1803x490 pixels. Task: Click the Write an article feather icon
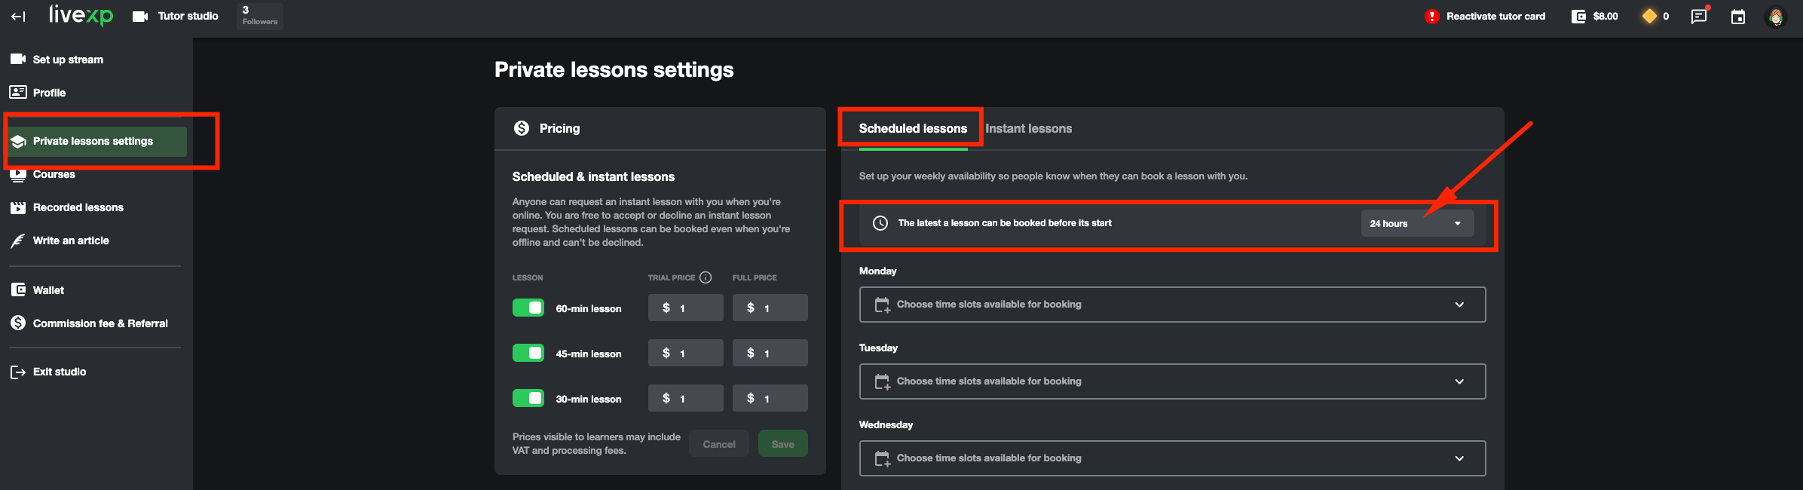(18, 240)
